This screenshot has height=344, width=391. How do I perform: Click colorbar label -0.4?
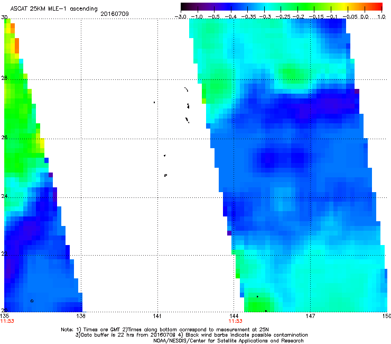click(231, 17)
